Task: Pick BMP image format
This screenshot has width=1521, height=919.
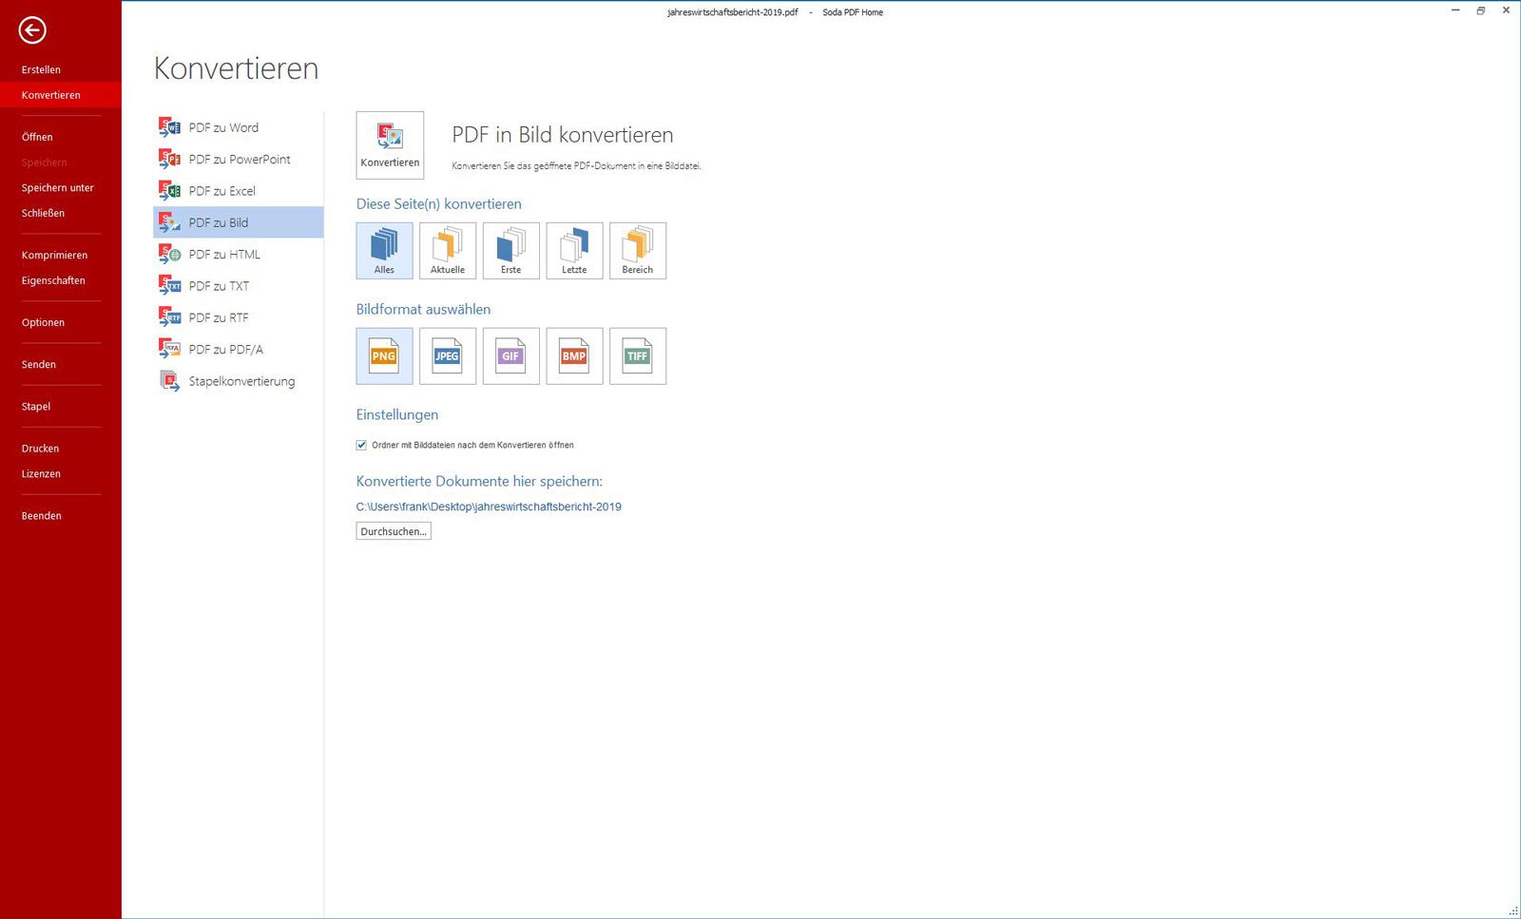Action: tap(574, 355)
